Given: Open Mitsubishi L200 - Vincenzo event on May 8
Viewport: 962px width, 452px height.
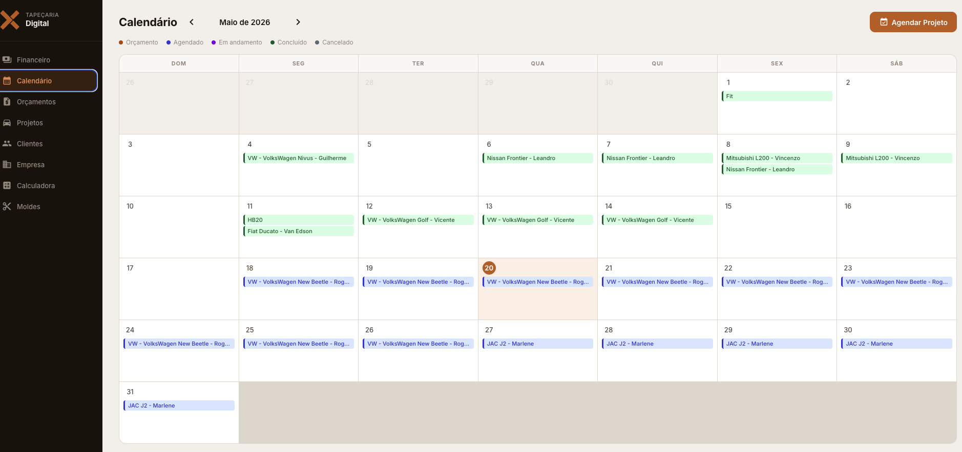Looking at the screenshot, I should tap(777, 158).
